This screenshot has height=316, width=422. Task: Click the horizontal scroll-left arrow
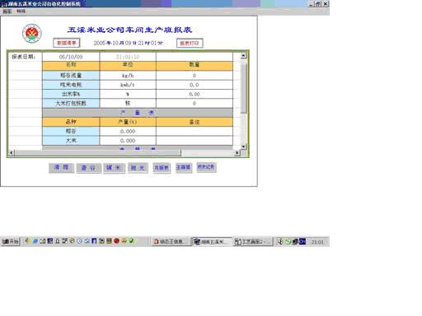[12, 153]
